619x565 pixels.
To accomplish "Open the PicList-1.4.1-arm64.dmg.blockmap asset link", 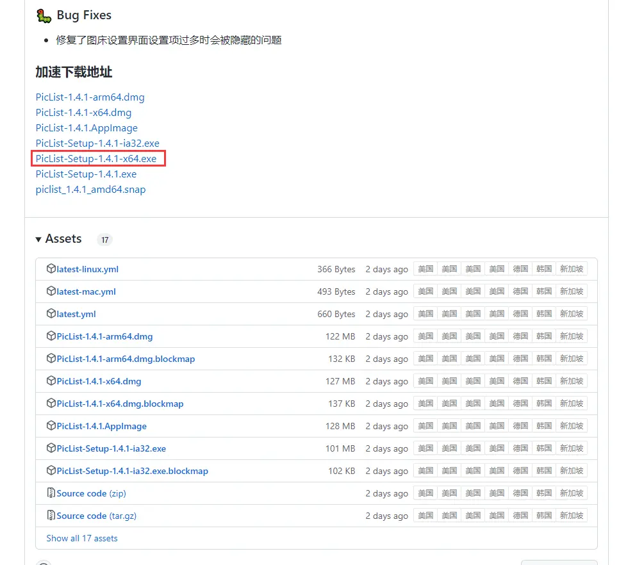I will [126, 359].
